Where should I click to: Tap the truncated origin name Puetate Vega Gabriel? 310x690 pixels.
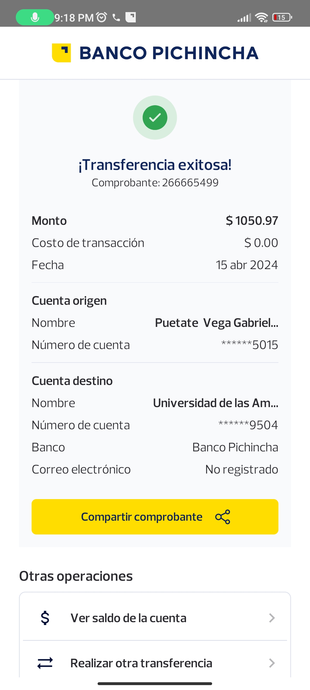tap(216, 323)
